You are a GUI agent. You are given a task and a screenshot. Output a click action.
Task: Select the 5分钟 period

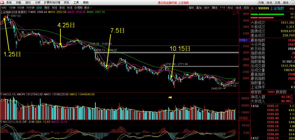point(21,8)
